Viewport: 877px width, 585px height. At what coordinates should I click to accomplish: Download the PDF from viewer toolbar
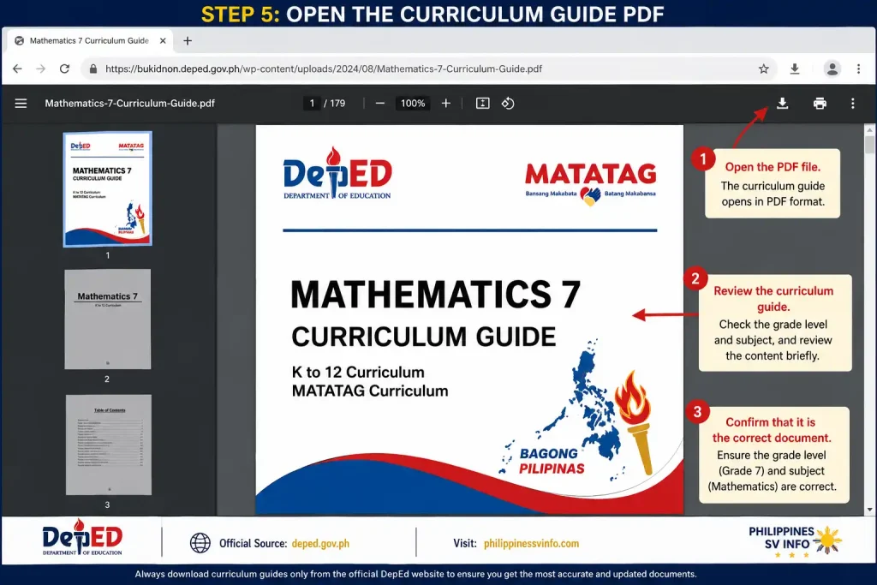783,104
